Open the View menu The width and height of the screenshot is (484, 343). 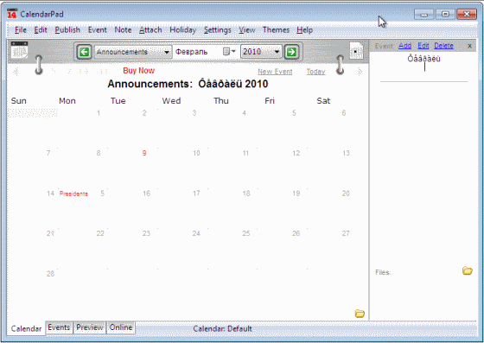[x=247, y=30]
